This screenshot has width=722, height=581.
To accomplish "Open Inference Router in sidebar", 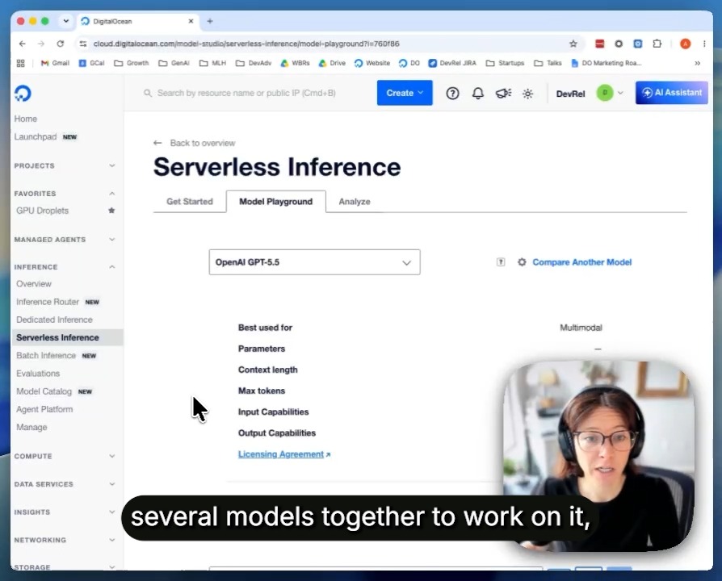I will pyautogui.click(x=48, y=302).
